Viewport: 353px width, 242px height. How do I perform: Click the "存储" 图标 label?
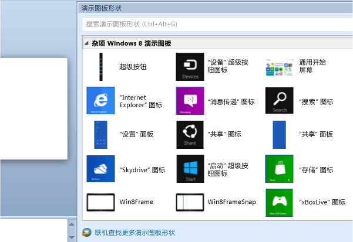point(316,170)
